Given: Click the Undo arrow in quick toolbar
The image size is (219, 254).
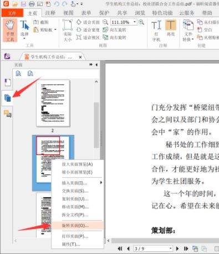Looking at the screenshot, I should click(x=57, y=4).
